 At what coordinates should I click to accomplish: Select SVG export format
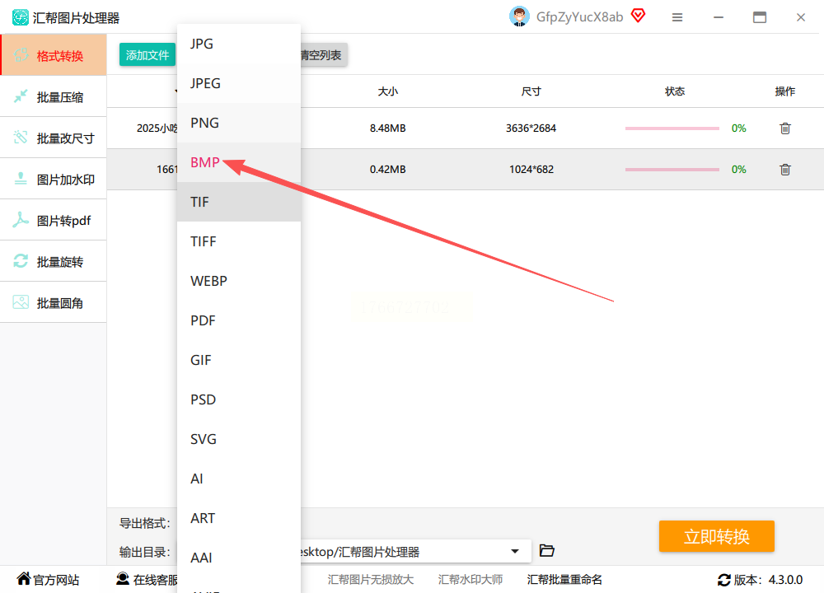click(x=239, y=439)
